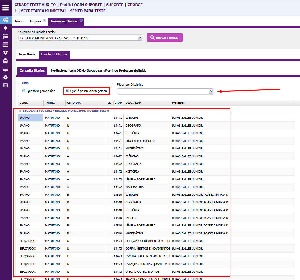Go to the Início tab
Image resolution: width=300 pixels, height=280 pixels.
tap(19, 21)
